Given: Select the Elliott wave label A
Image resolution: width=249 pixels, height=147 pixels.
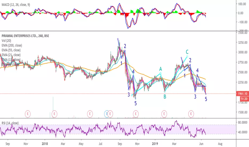Looking at the screenshot, I should coord(161,69).
